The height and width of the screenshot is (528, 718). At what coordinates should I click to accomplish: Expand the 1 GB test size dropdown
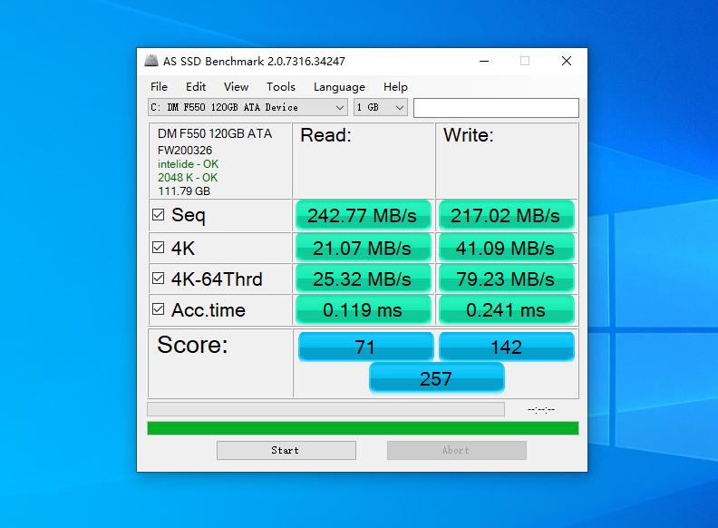(380, 107)
